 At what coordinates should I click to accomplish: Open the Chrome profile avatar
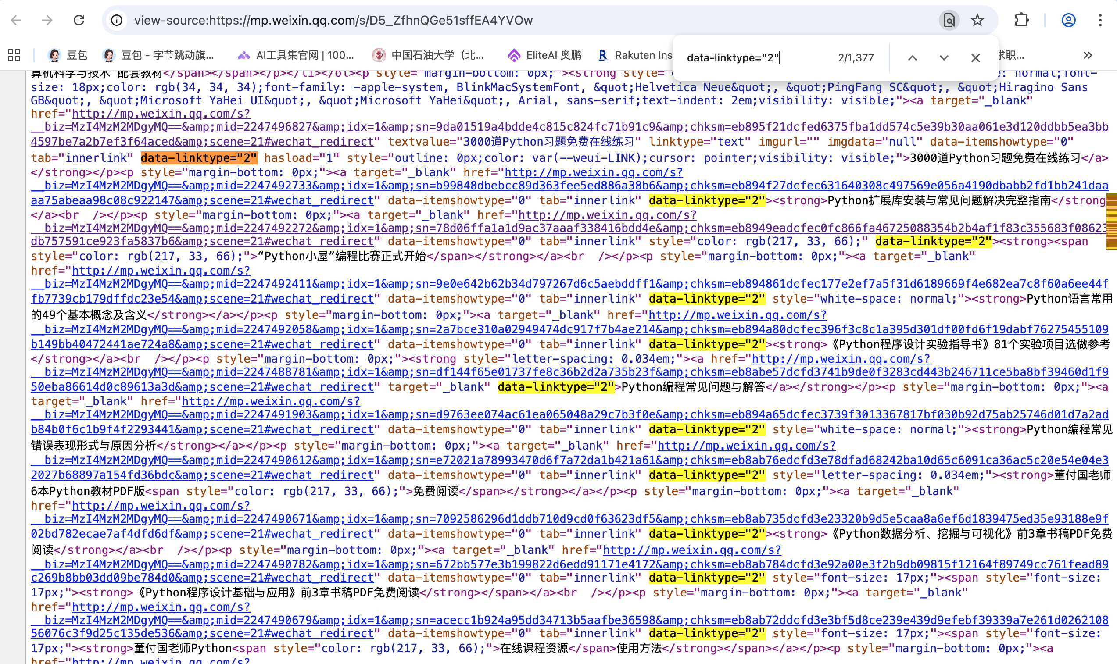(x=1069, y=20)
